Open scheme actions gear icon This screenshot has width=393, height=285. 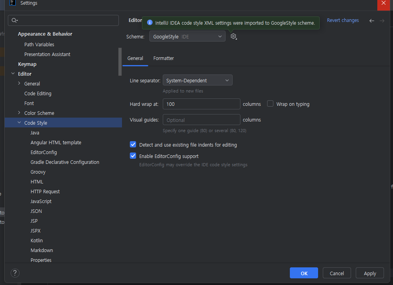[x=234, y=36]
